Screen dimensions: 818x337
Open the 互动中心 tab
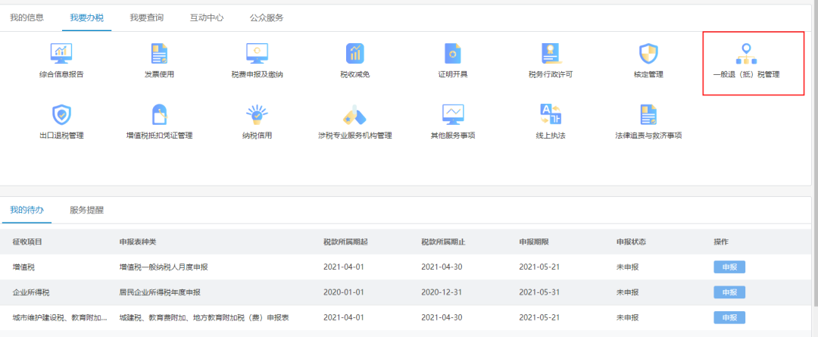(207, 17)
